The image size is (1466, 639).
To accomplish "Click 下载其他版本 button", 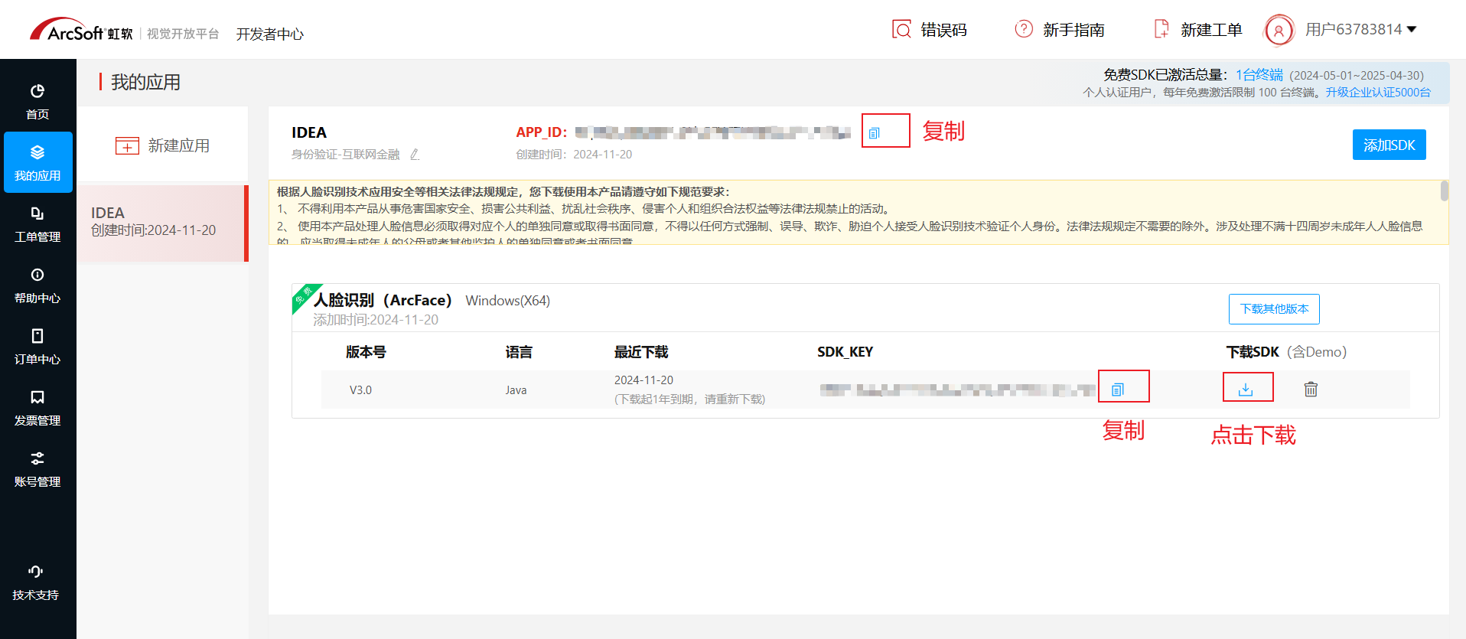I will [x=1274, y=309].
